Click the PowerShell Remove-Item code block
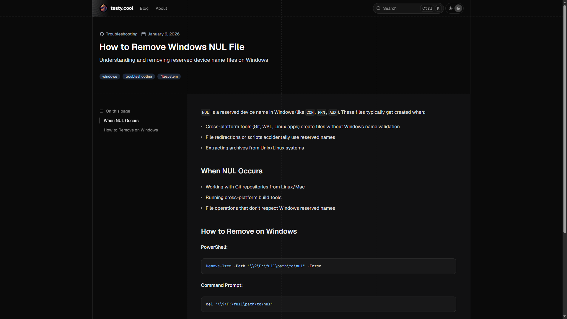The height and width of the screenshot is (319, 567). point(328,266)
